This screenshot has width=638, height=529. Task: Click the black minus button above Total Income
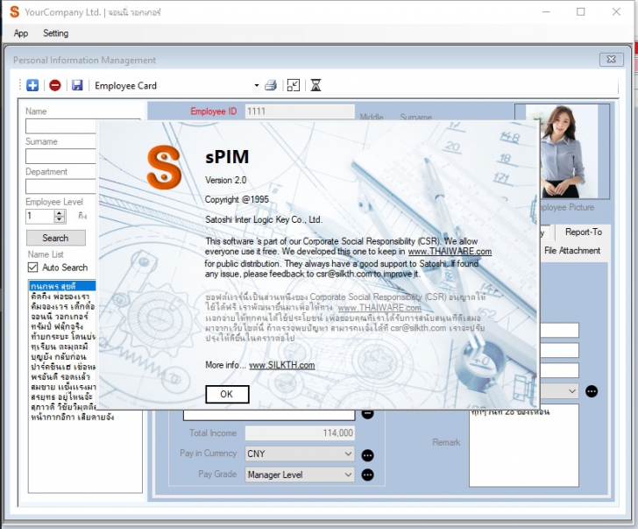click(x=368, y=415)
